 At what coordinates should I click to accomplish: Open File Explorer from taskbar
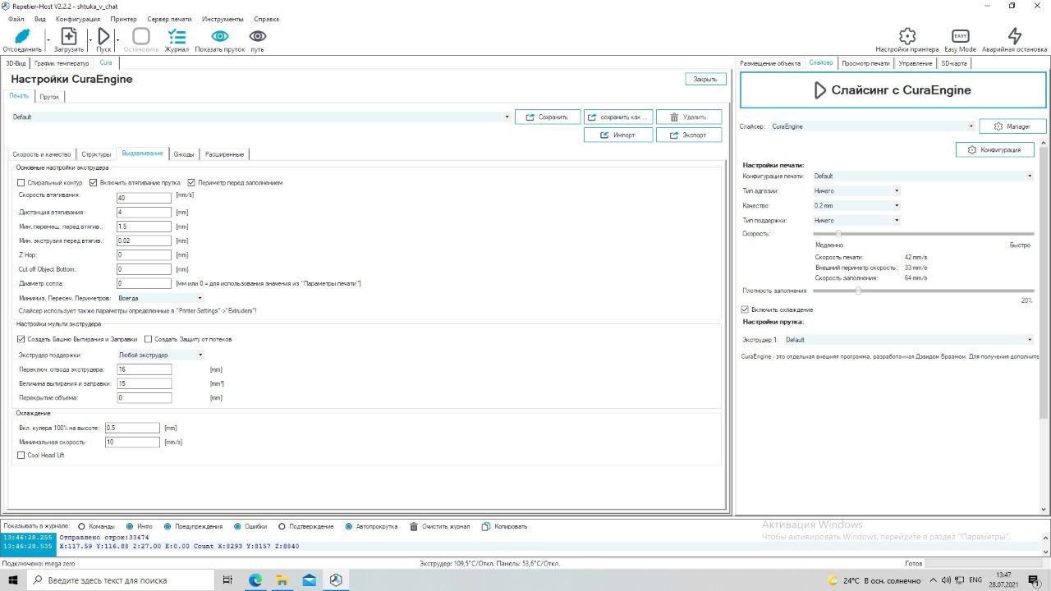coord(282,580)
